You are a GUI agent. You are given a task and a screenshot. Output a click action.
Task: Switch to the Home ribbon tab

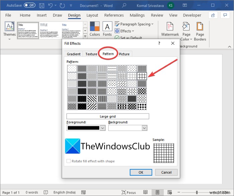tap(25, 15)
